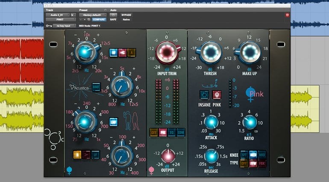The image size is (329, 182).
Task: Select SFT knee setting
Action: [x=244, y=155]
